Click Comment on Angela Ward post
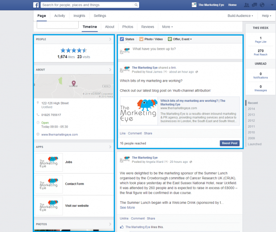Viewport: 276px width, 232px height. point(138,219)
